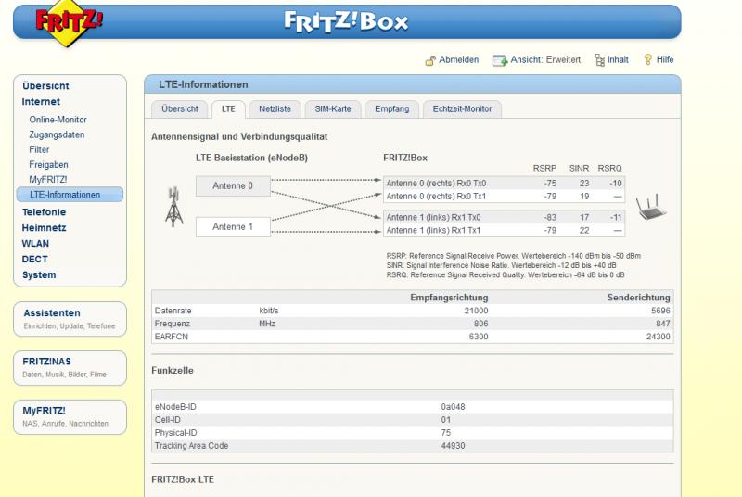Click the Ansicht view icon
Image resolution: width=742 pixels, height=497 pixels.
click(500, 60)
